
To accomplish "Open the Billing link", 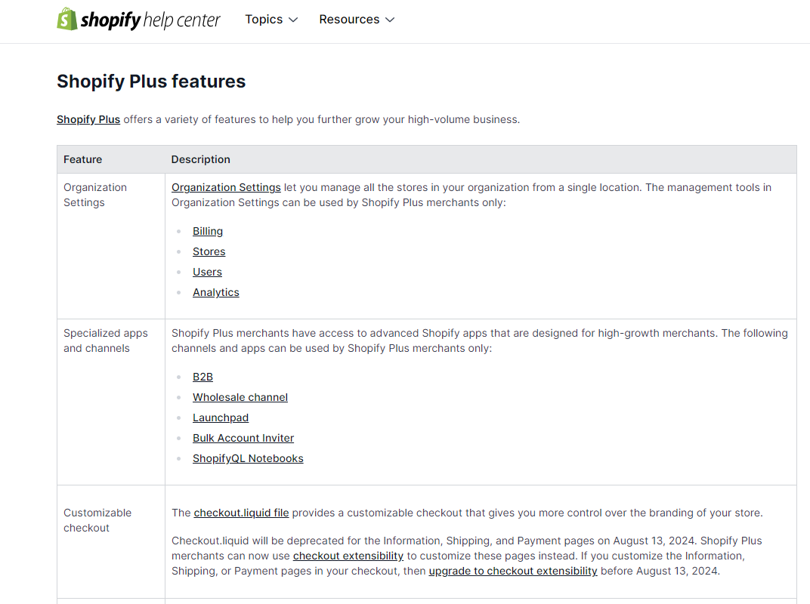I will tap(208, 231).
